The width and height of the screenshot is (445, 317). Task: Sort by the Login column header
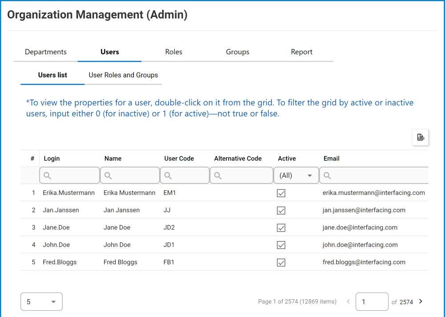pos(52,158)
